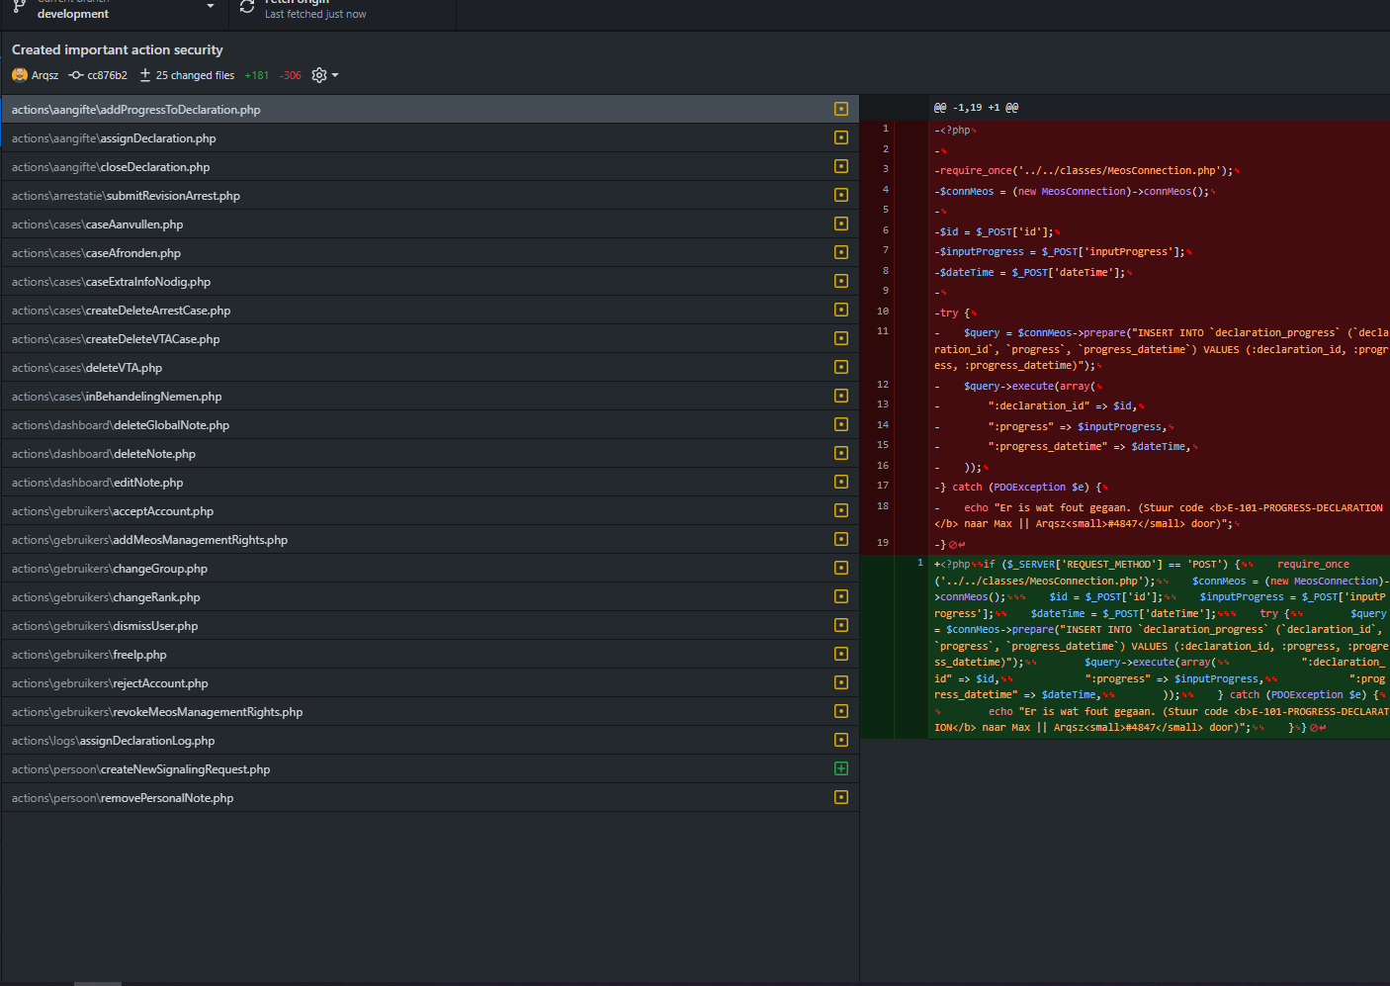
Task: Click modified icon beside freeIp.php
Action: (840, 654)
